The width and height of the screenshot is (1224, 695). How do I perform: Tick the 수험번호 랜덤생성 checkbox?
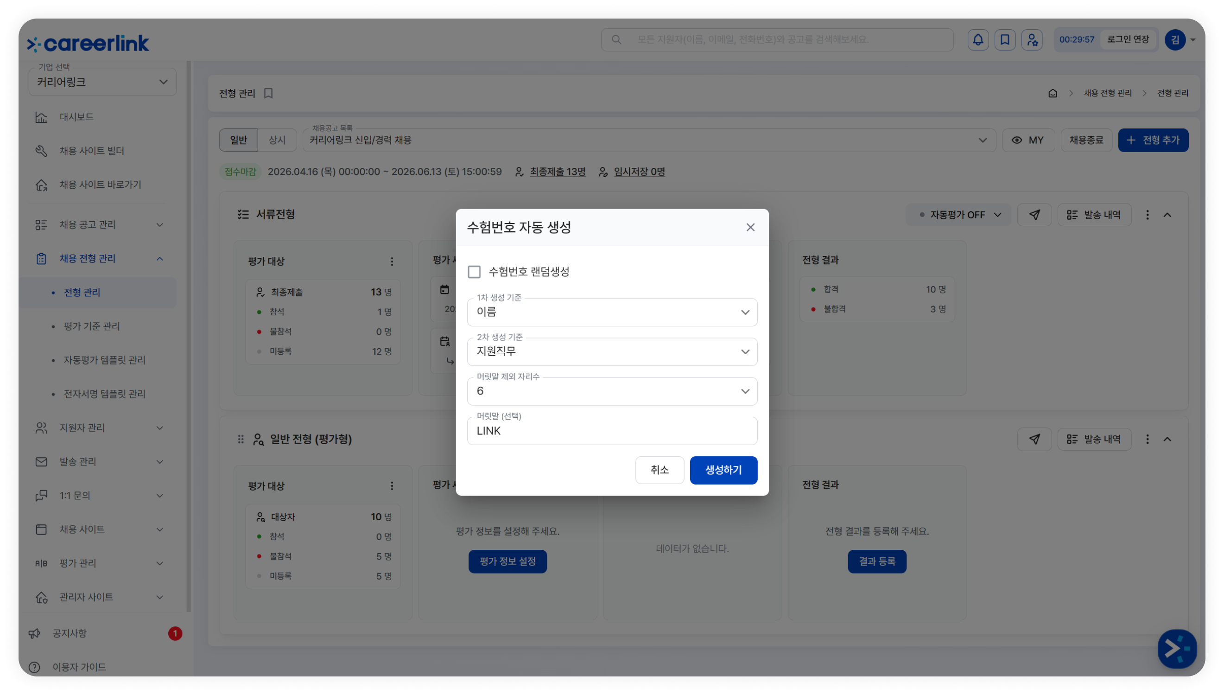pyautogui.click(x=474, y=272)
